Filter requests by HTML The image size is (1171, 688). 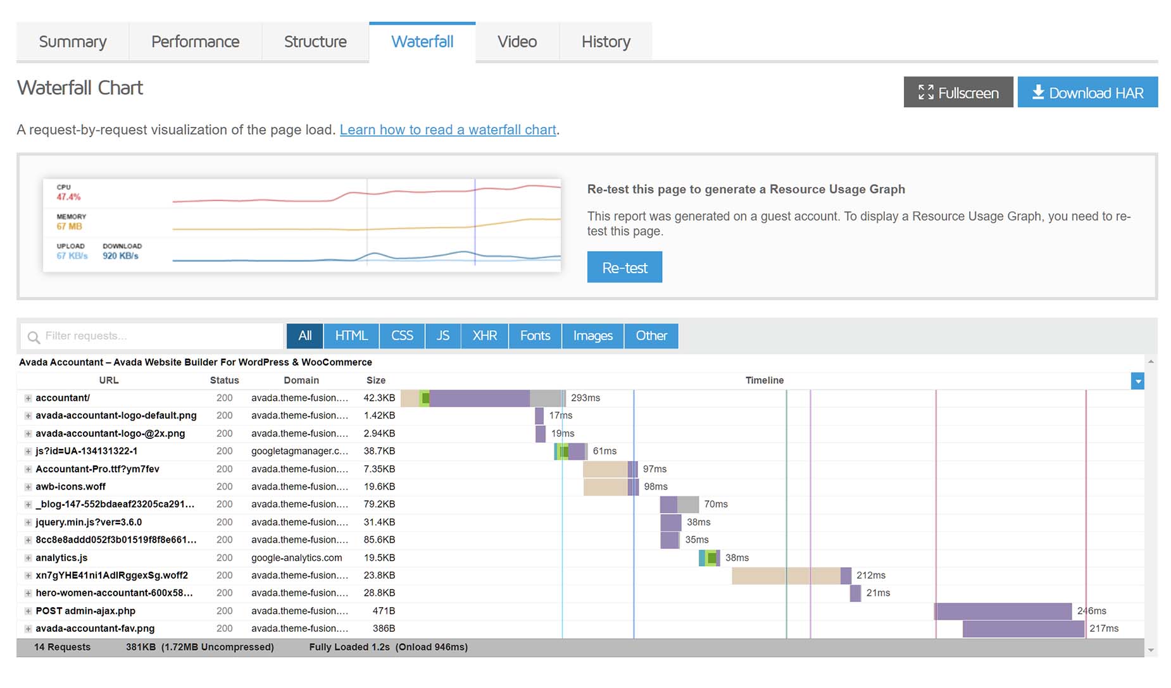click(351, 336)
